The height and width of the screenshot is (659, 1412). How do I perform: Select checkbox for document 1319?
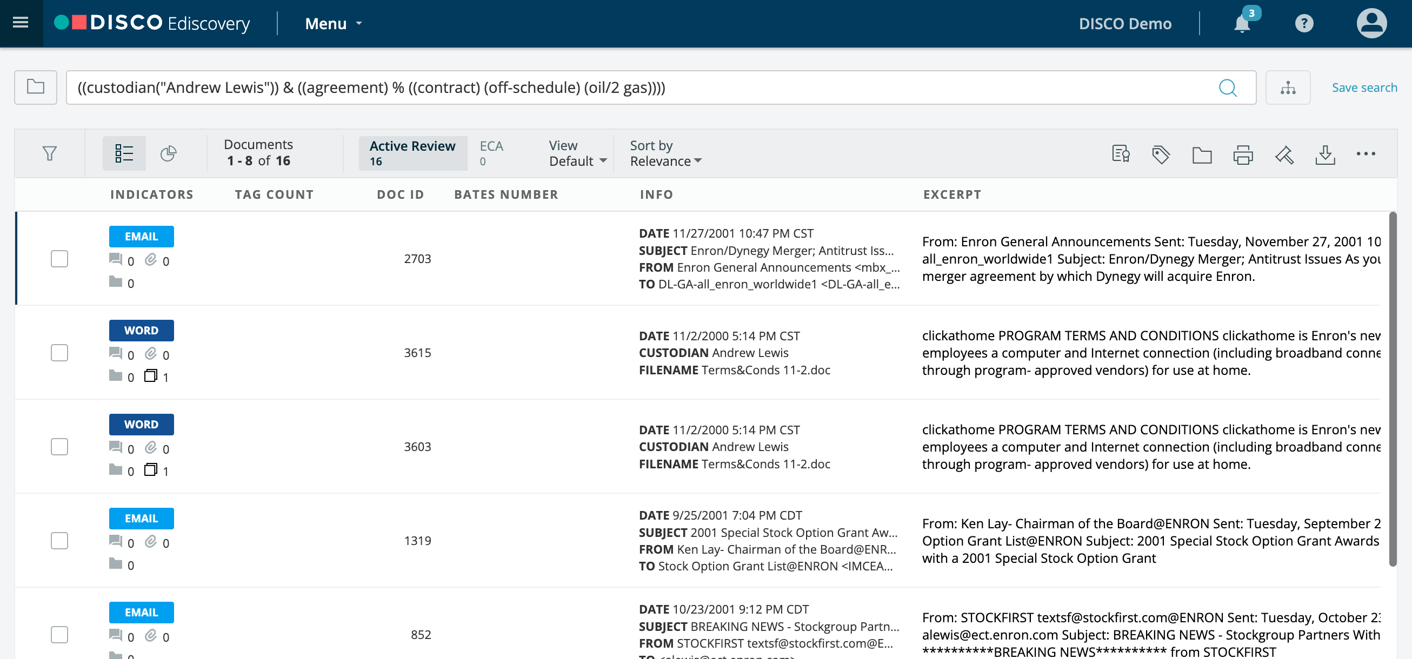click(59, 541)
